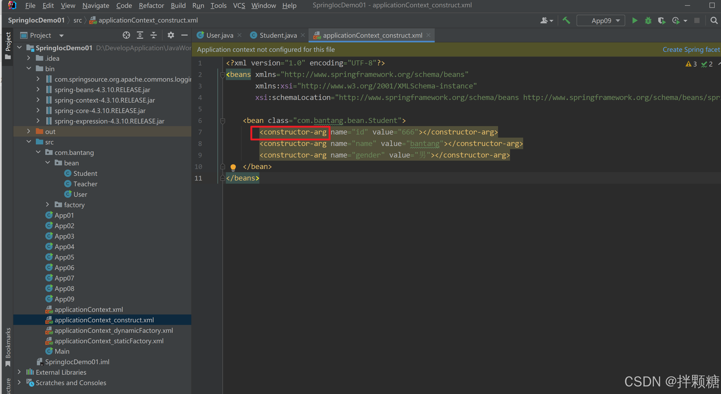
Task: Expand the factory package folder
Action: pos(47,205)
